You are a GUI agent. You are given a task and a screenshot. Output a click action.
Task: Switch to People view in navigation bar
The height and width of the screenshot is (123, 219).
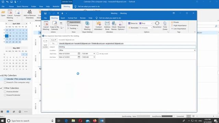pos(14,112)
